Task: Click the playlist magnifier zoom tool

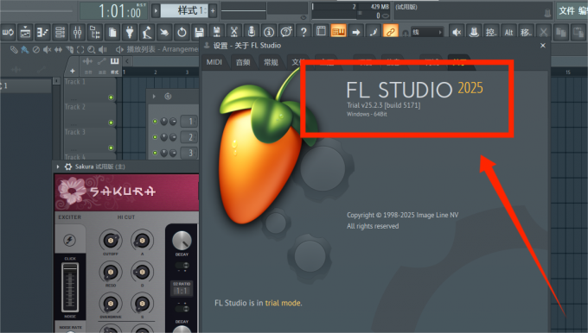Action: pyautogui.click(x=91, y=49)
